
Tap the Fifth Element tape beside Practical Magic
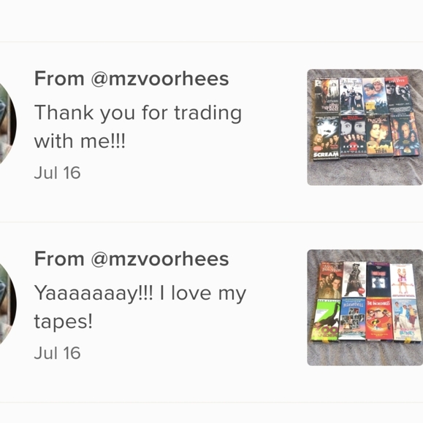[x=404, y=134]
